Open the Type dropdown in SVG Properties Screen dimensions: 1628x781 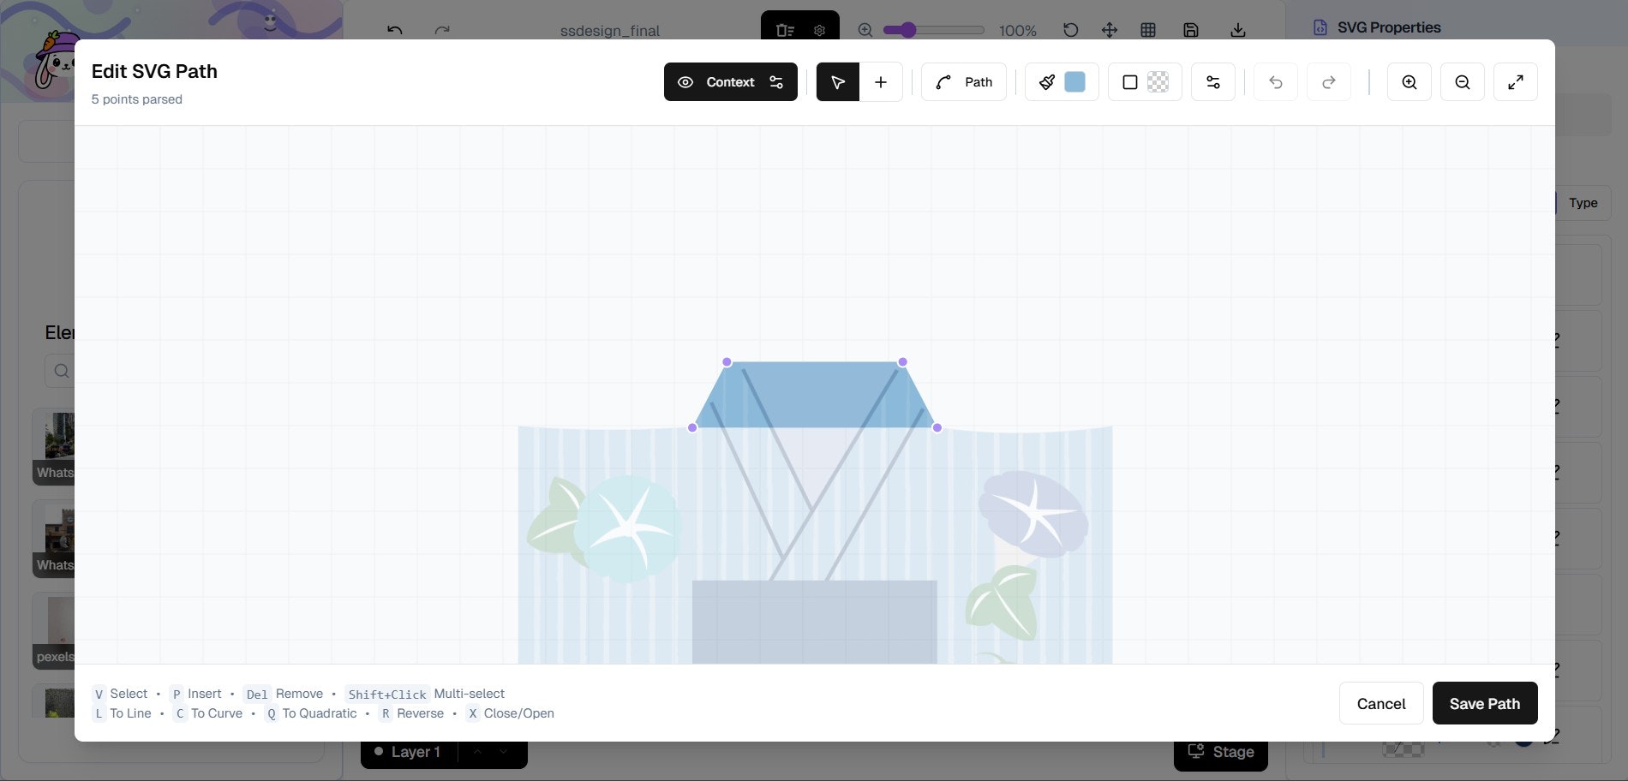[x=1583, y=203]
